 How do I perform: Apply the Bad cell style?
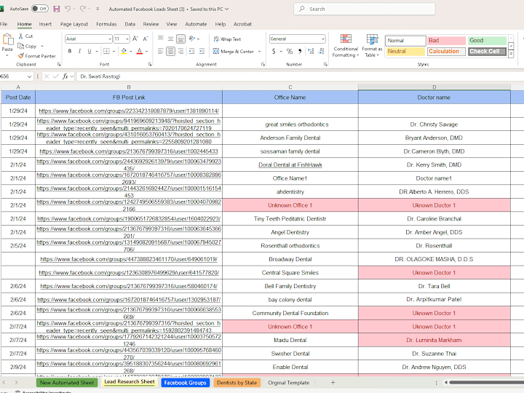[x=446, y=41]
